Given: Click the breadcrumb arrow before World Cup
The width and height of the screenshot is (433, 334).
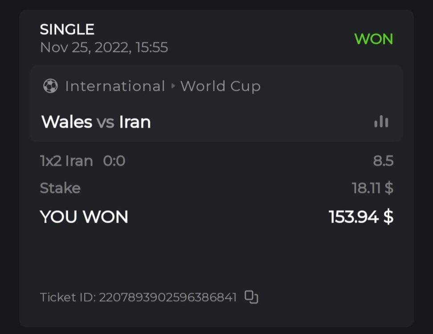Looking at the screenshot, I should click(x=173, y=86).
